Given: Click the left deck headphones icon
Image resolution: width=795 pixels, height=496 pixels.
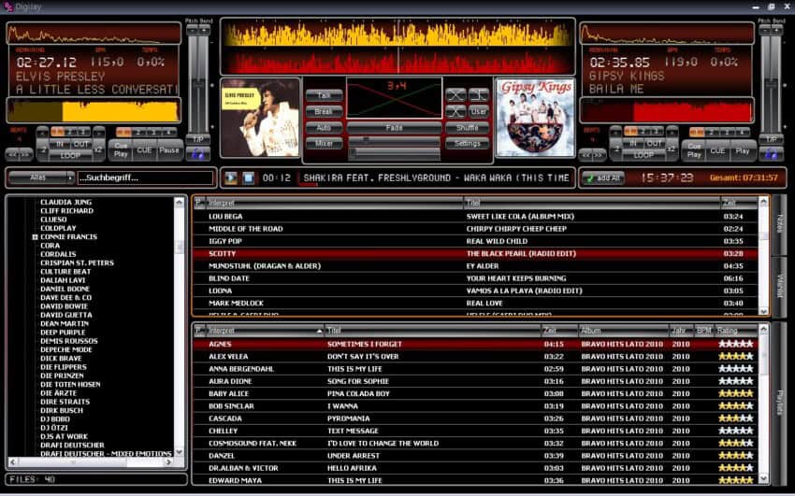Looking at the screenshot, I should (197, 152).
